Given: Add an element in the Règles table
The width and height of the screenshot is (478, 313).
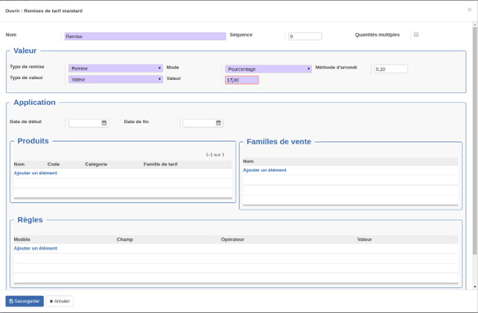Looking at the screenshot, I should tap(35, 249).
